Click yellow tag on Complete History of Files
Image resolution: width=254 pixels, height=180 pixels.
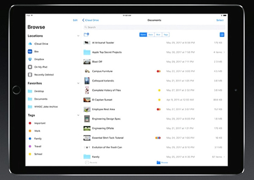[x=160, y=90]
